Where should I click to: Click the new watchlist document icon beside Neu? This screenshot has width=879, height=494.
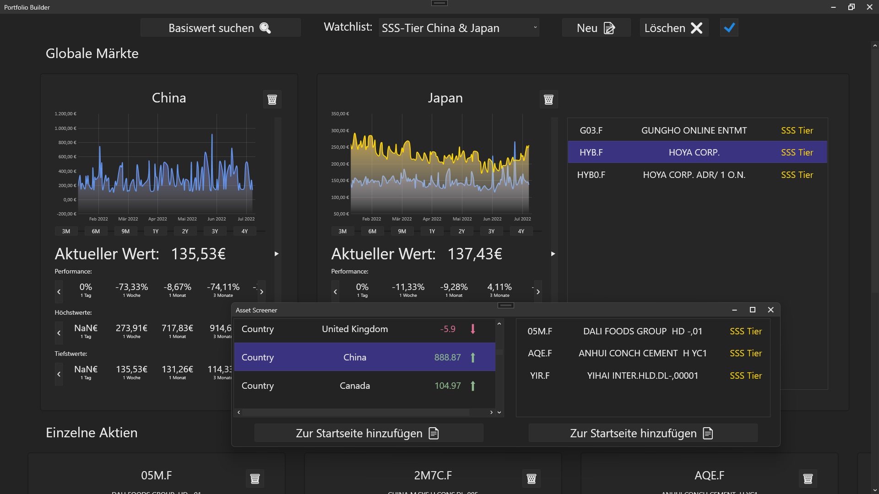click(609, 28)
